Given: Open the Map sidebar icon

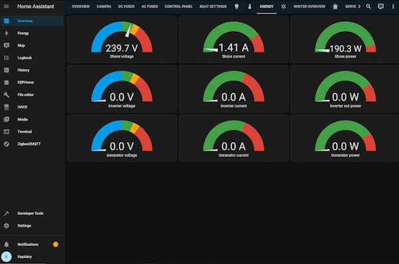Looking at the screenshot, I should (x=7, y=45).
